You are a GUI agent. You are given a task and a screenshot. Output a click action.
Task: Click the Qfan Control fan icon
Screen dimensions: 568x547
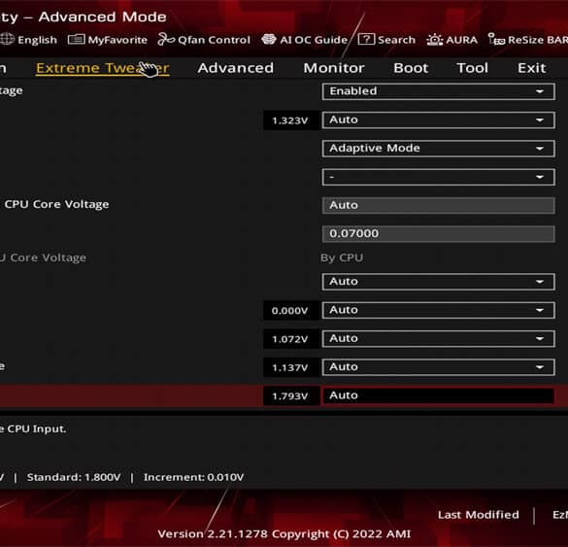[x=166, y=39]
